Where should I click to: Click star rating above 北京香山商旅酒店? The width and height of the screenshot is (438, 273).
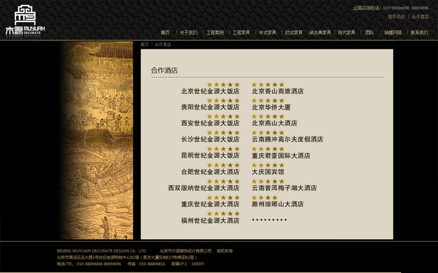pos(268,85)
